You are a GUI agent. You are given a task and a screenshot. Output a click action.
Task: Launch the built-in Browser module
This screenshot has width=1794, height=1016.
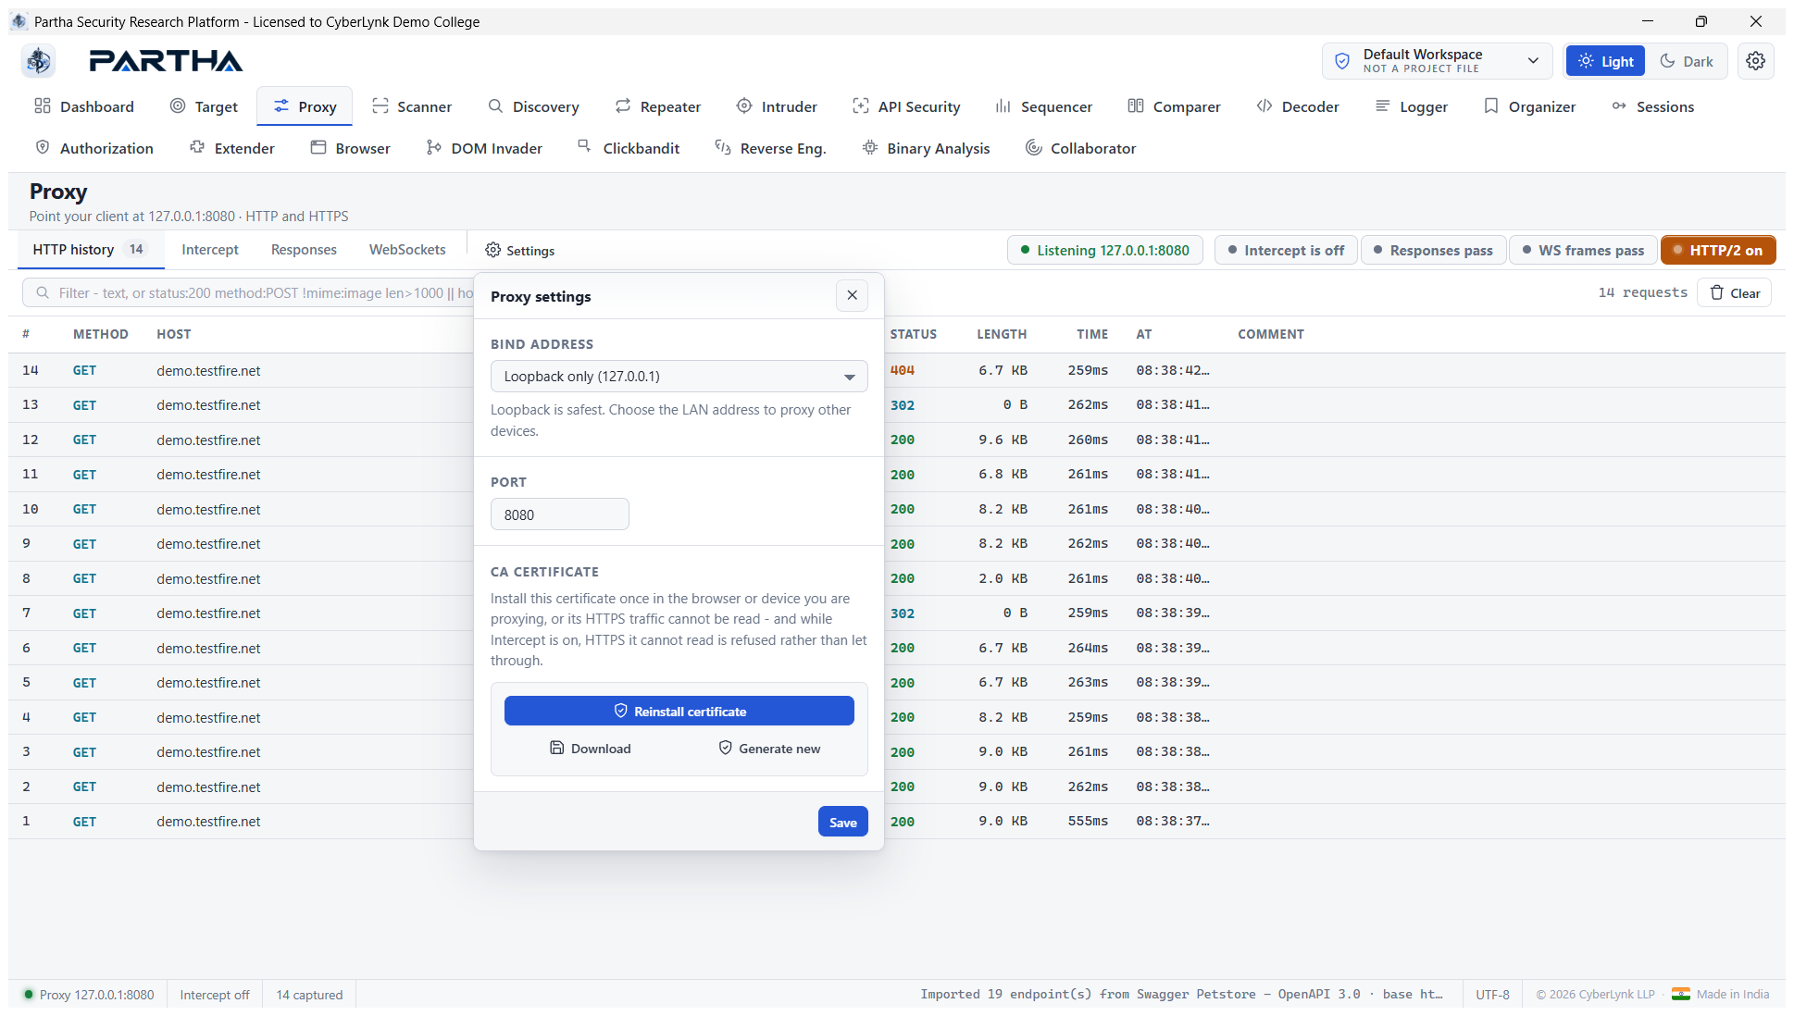(x=351, y=148)
